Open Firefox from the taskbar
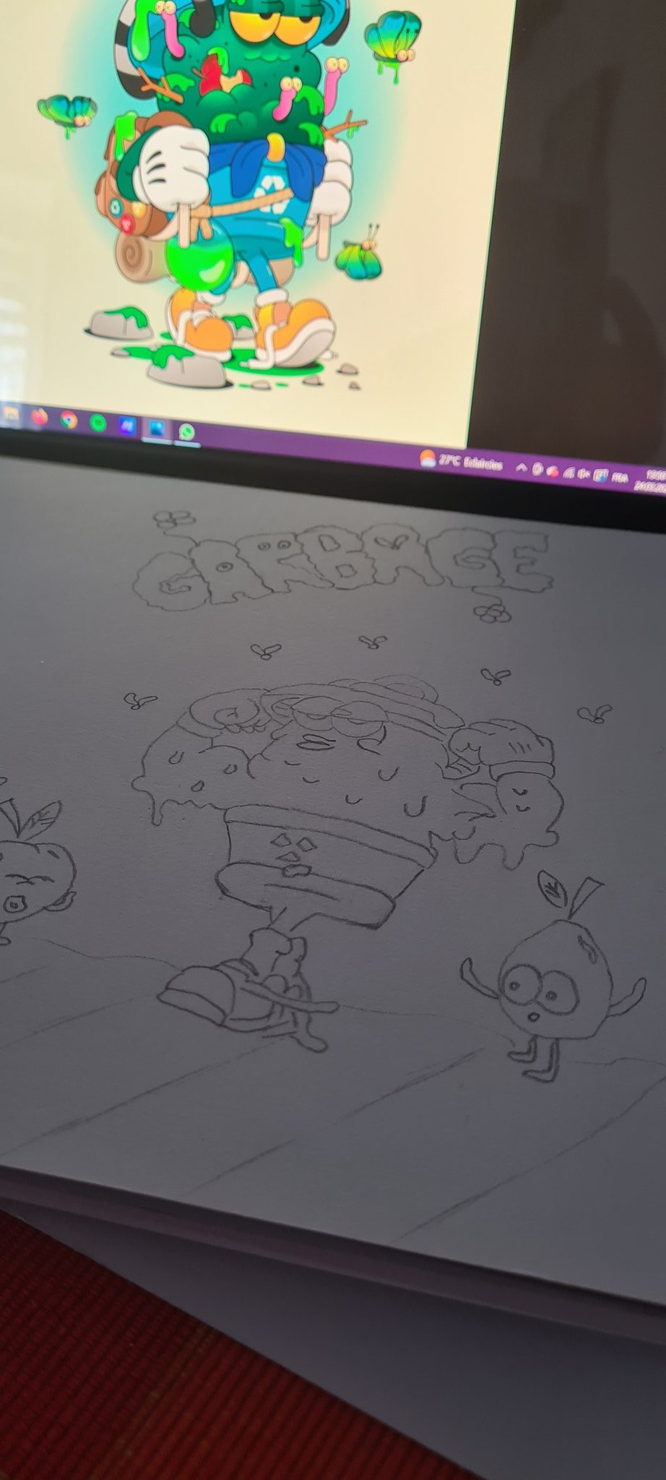Viewport: 666px width, 1480px height. pyautogui.click(x=39, y=417)
